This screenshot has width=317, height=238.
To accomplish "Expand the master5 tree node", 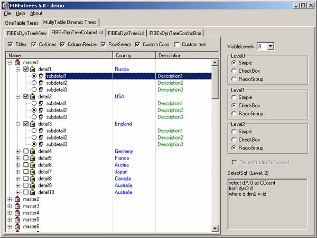I will tap(10, 220).
